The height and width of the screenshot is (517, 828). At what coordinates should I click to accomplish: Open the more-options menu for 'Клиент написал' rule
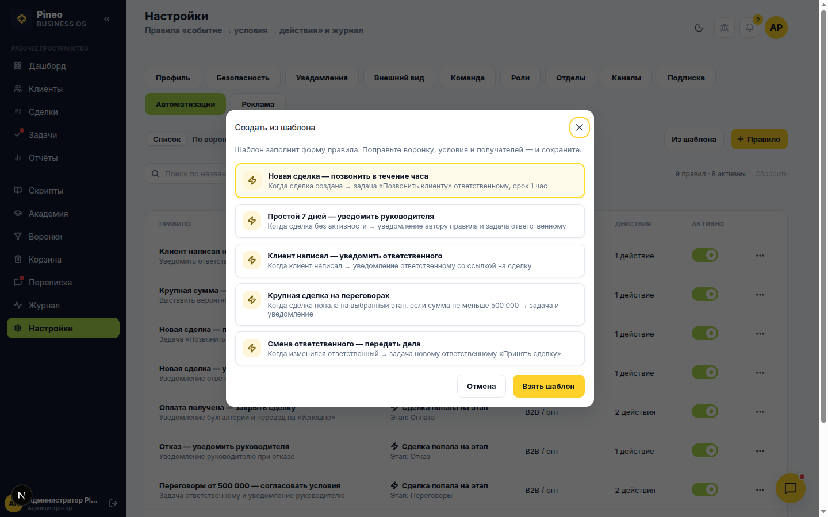point(760,256)
